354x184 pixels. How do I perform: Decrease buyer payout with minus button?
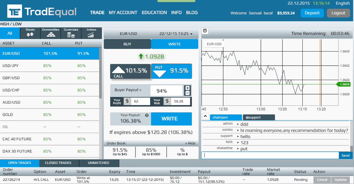coord(187,93)
